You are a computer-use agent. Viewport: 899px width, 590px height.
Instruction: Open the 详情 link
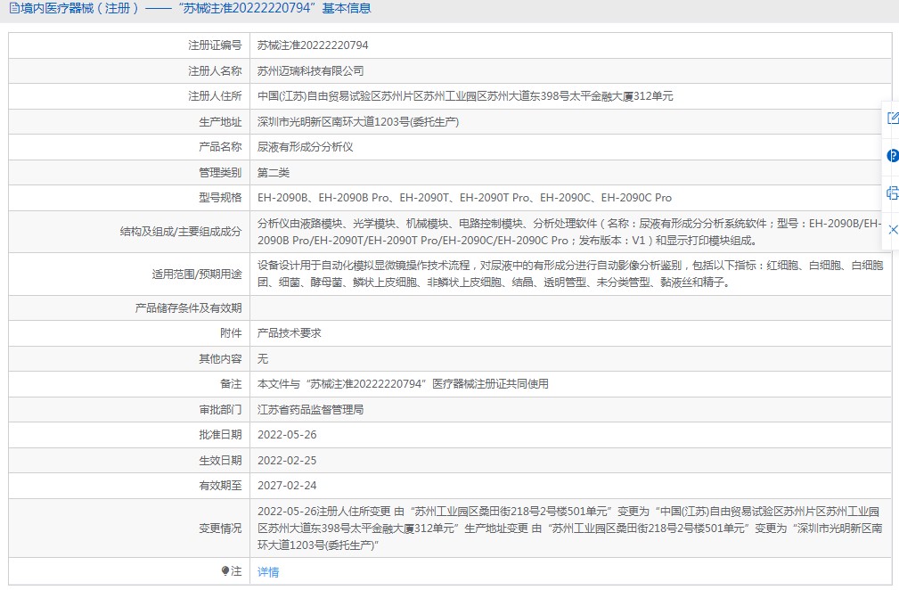click(x=268, y=571)
